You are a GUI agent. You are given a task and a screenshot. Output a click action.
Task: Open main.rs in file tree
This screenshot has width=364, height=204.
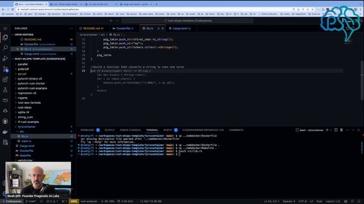pyautogui.click(x=26, y=141)
